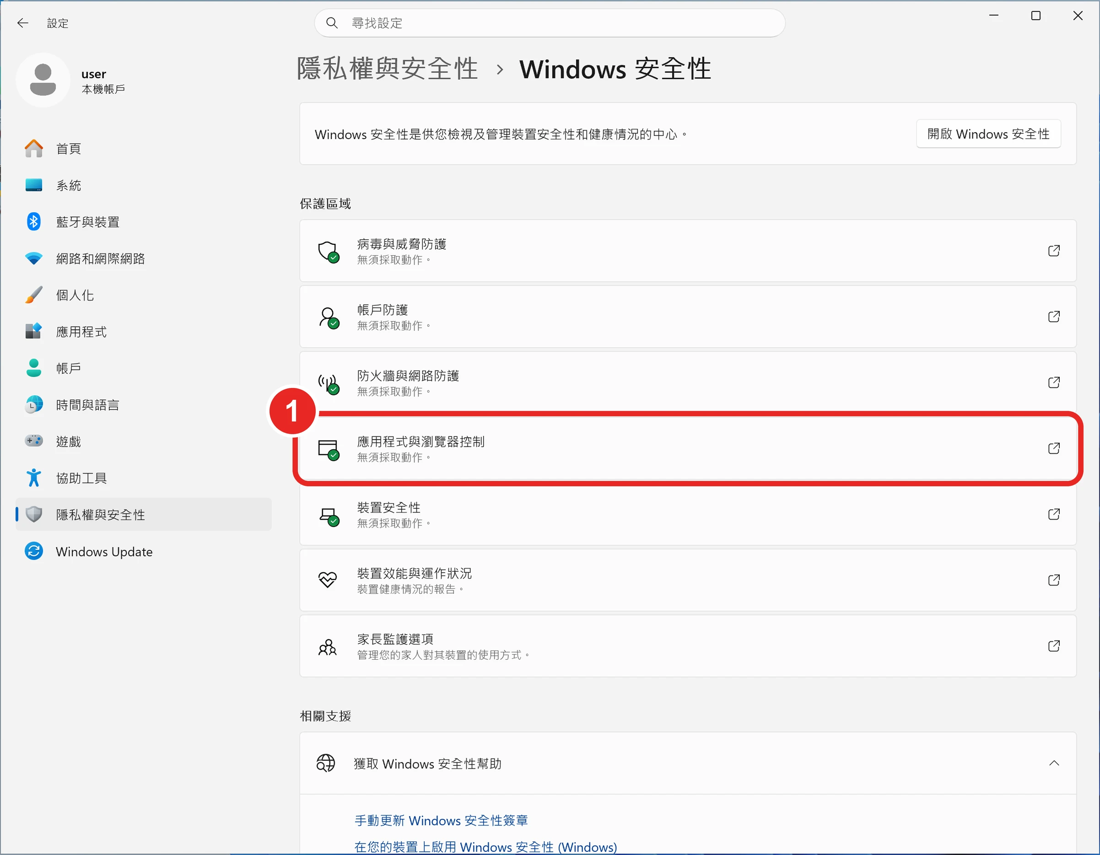The height and width of the screenshot is (855, 1100).
Task: Click 隱私權與安全性 breadcrumb in title
Action: 387,69
